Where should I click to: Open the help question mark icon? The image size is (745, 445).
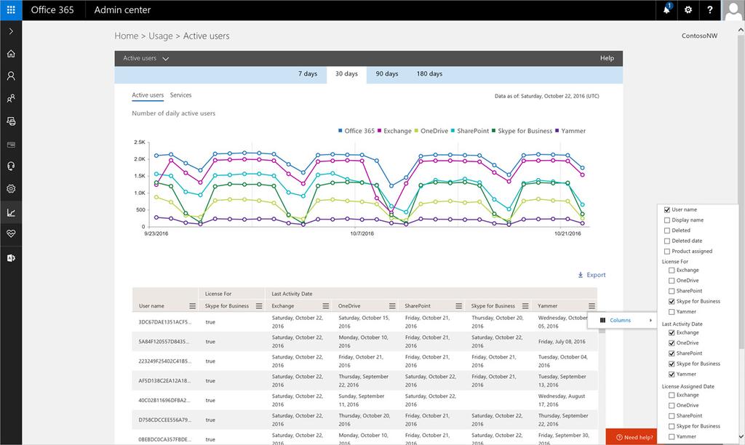coord(710,9)
